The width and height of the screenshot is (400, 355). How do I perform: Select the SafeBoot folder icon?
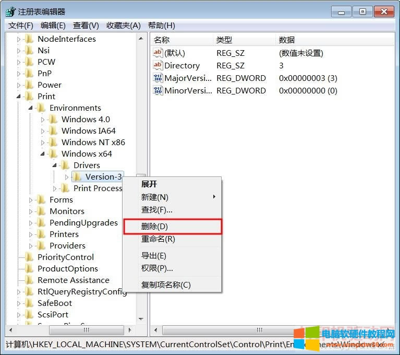click(x=29, y=303)
